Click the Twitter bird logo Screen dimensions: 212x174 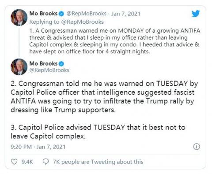pos(196,14)
